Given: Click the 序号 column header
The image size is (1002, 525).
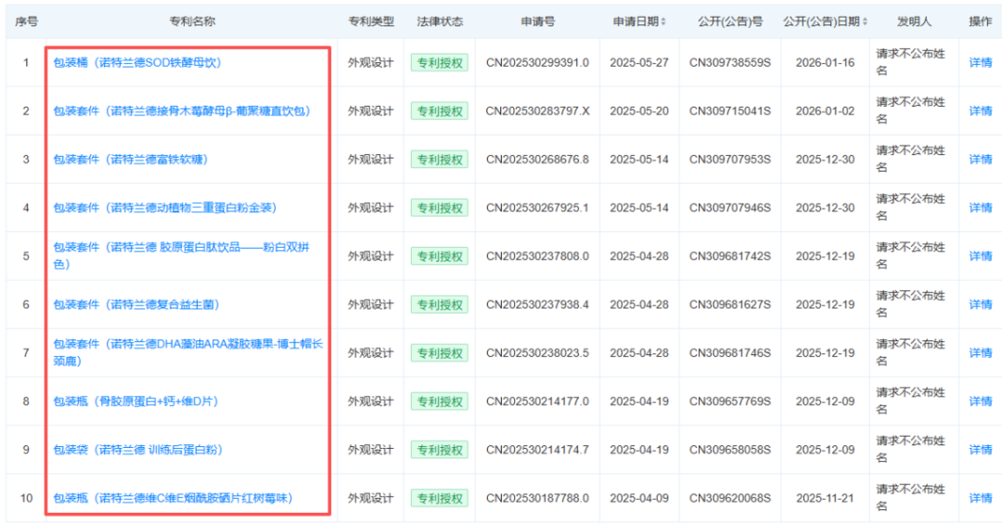Looking at the screenshot, I should click(26, 21).
